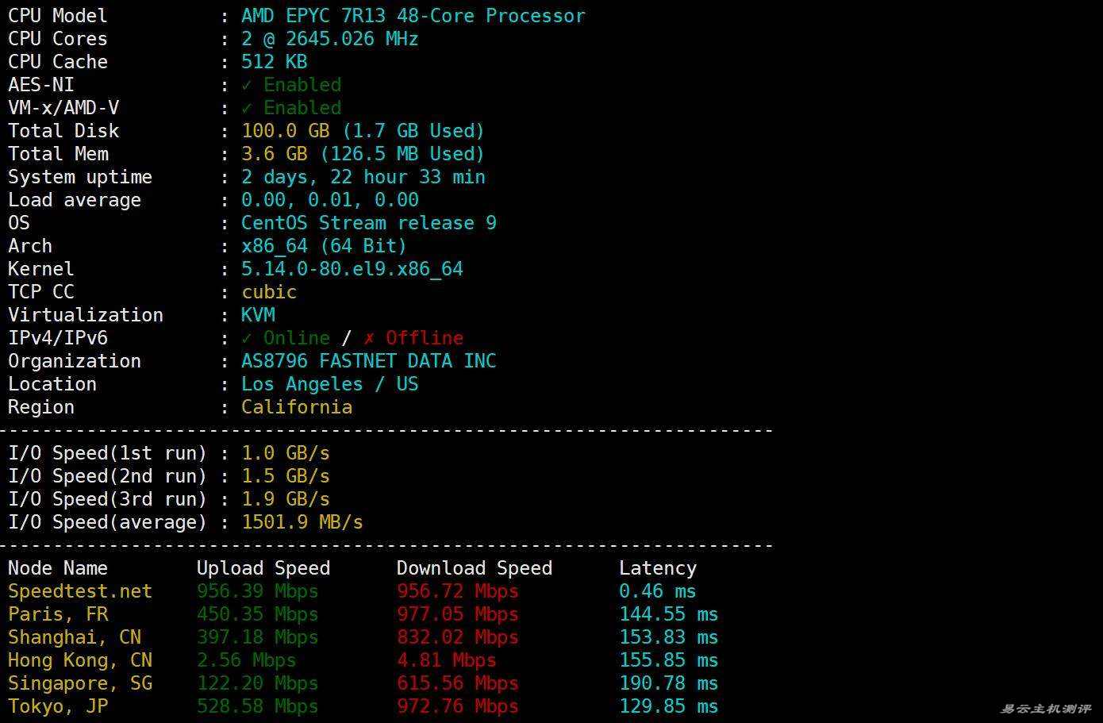Click Tokyo's 972.76 Mbps download speed
This screenshot has height=723, width=1103.
pos(457,706)
